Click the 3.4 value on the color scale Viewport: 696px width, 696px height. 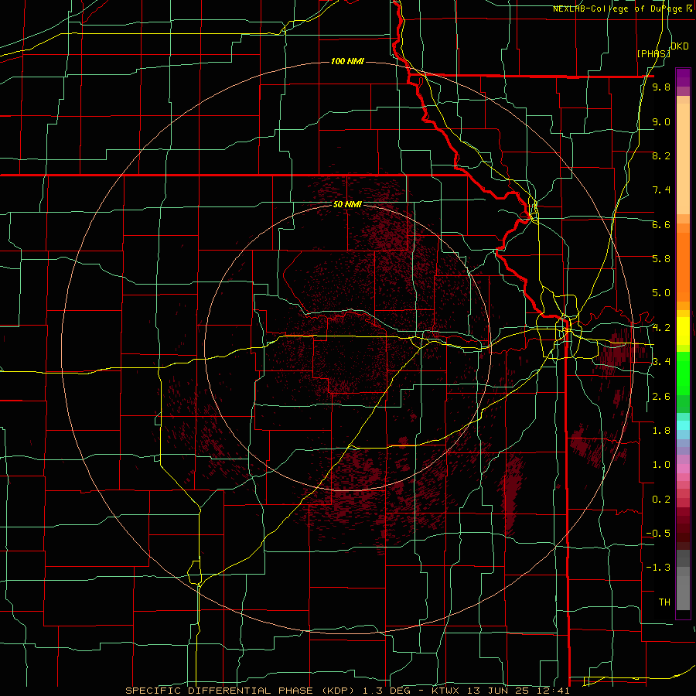pyautogui.click(x=661, y=361)
